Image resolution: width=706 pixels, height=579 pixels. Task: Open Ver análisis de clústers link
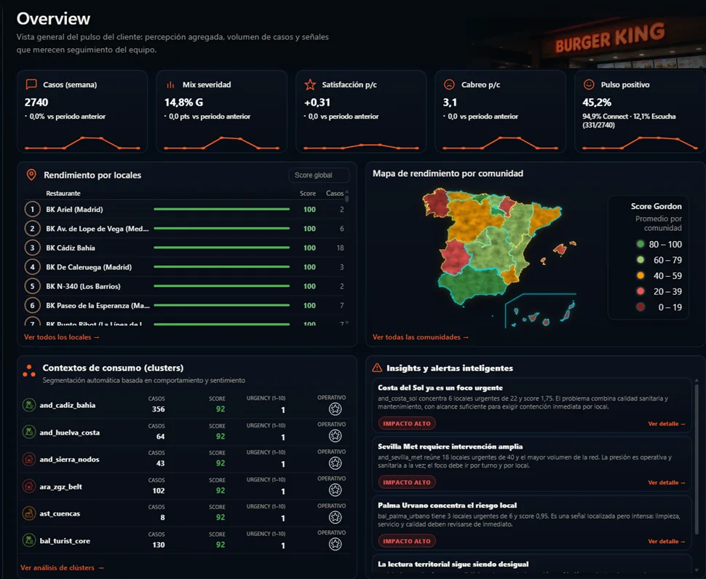point(62,568)
